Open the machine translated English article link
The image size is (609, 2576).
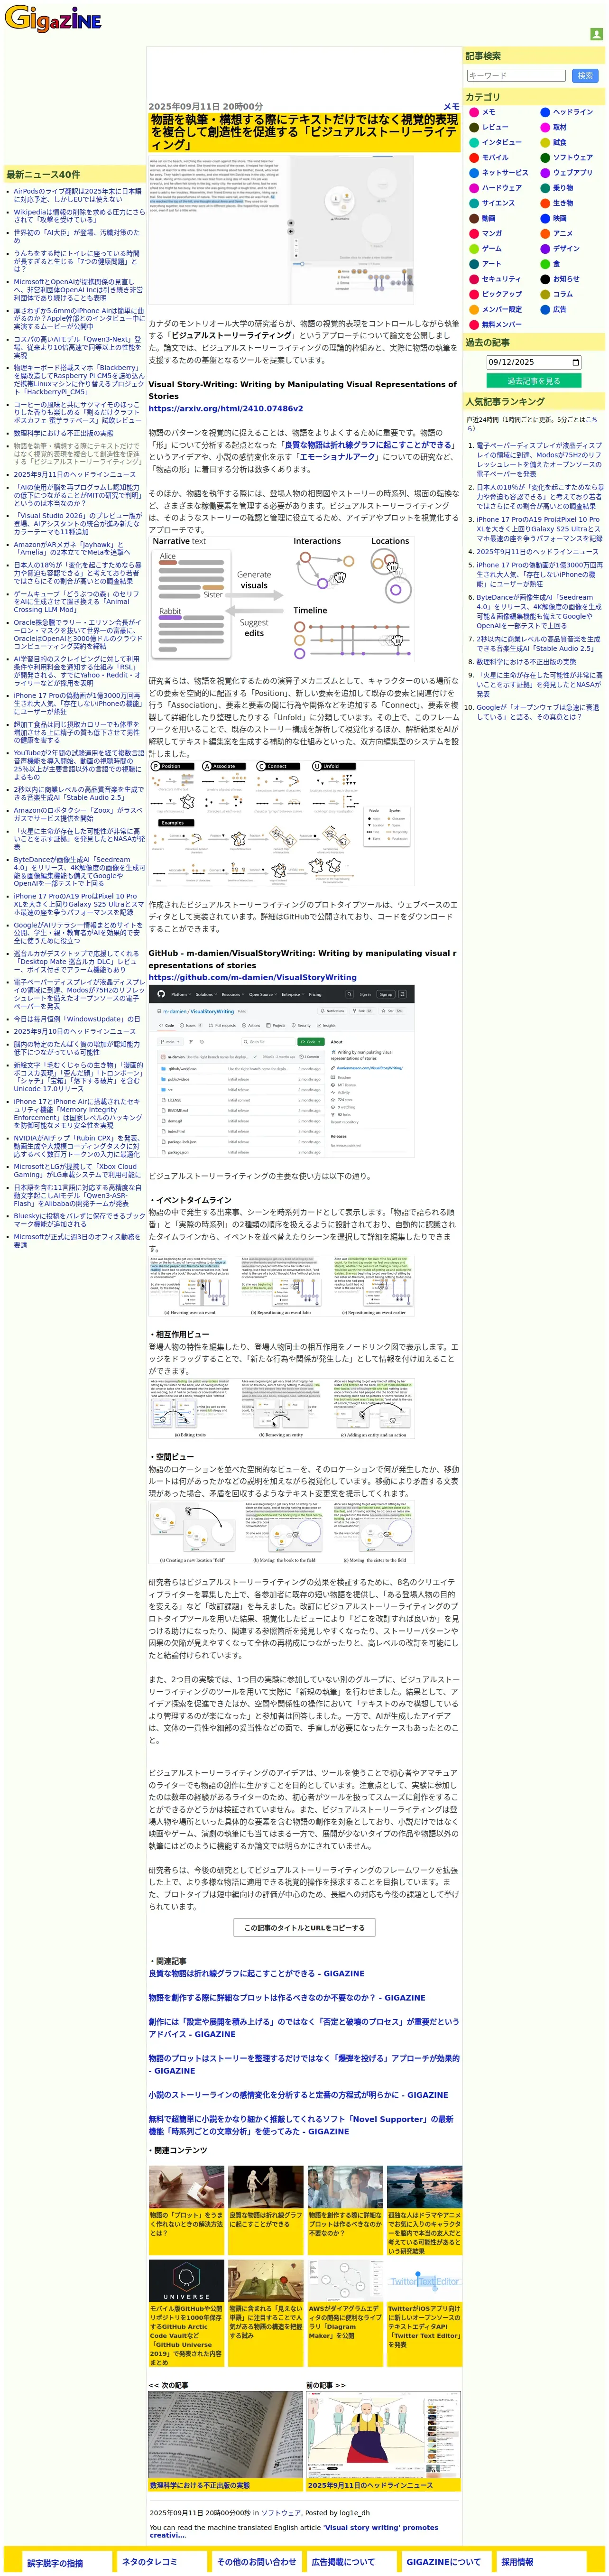click(294, 2531)
